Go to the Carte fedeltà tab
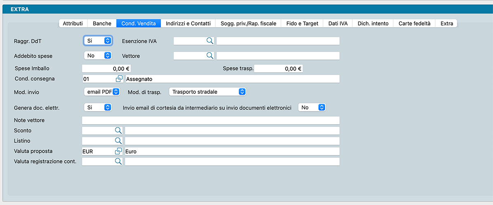The width and height of the screenshot is (493, 205). click(x=414, y=23)
